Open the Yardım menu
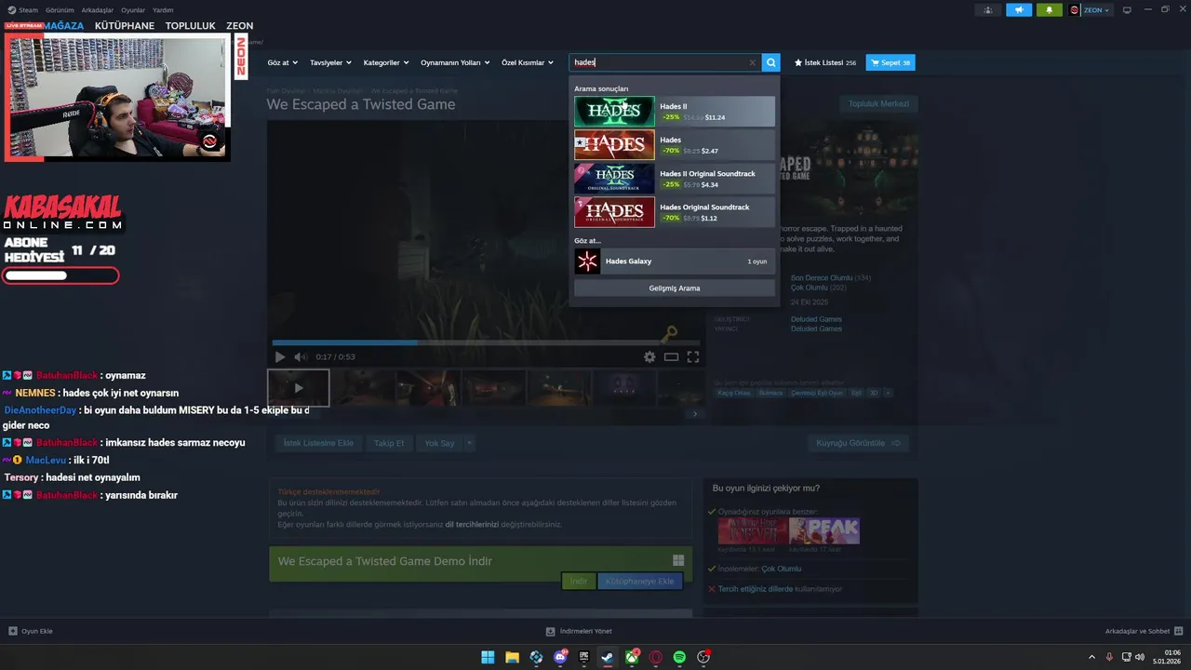 click(163, 9)
